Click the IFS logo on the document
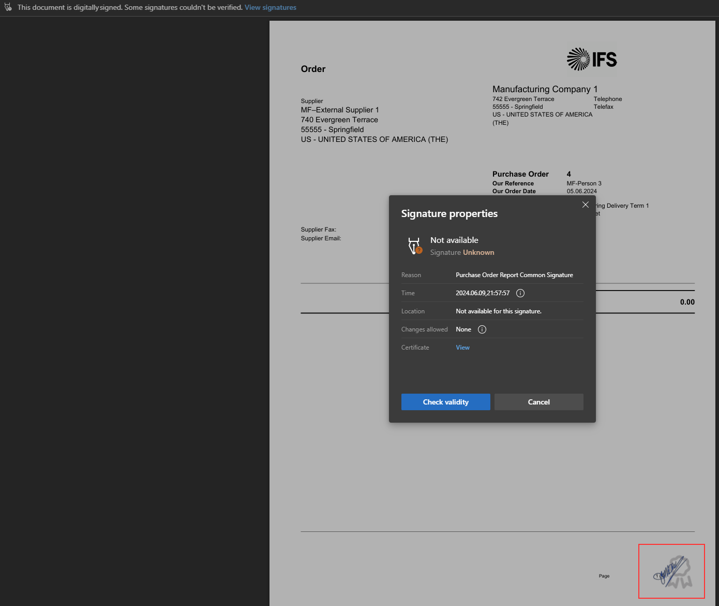Viewport: 719px width, 606px height. 592,59
